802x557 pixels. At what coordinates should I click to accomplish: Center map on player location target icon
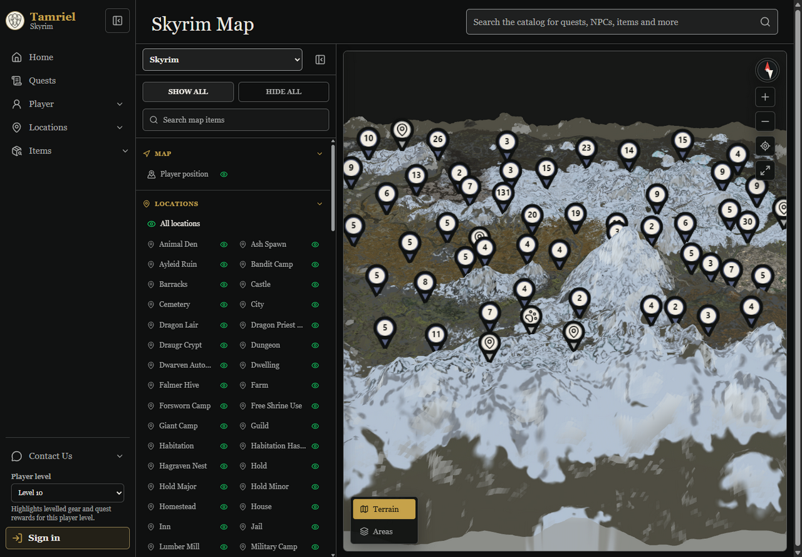765,146
